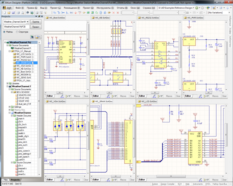Select the Place Signal Harness tool
The height and width of the screenshot is (186, 233).
[x=63, y=13]
